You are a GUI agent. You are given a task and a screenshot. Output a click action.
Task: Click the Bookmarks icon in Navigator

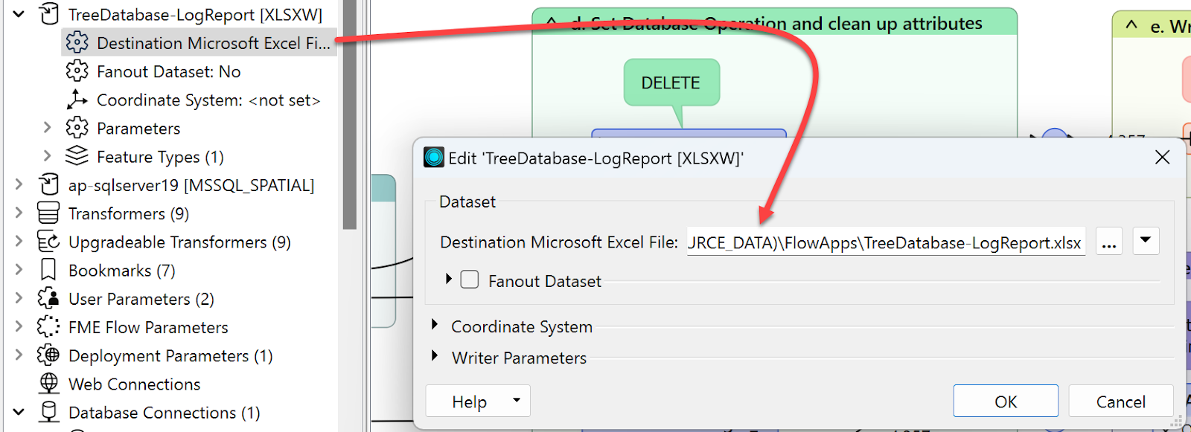pos(48,270)
